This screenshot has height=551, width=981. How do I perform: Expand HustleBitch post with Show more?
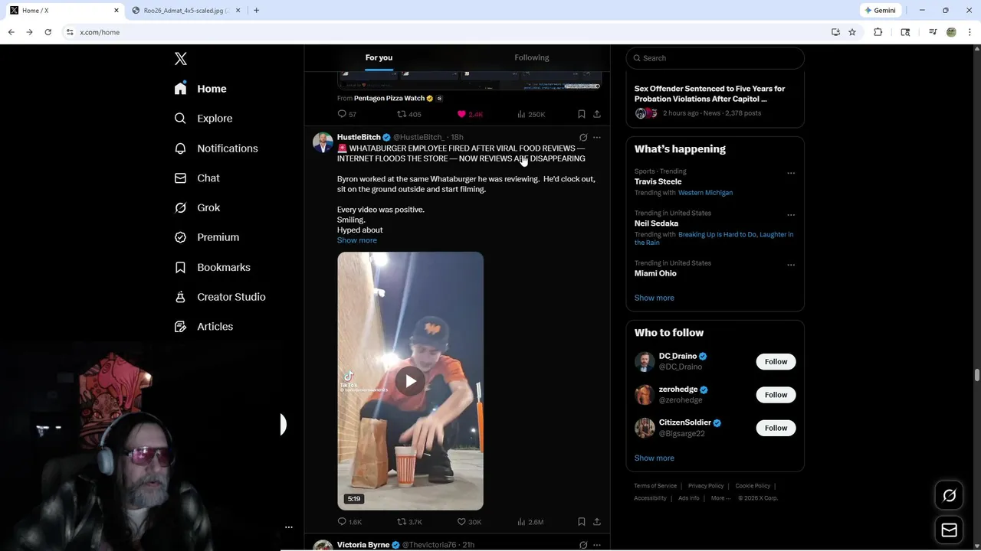pos(357,240)
